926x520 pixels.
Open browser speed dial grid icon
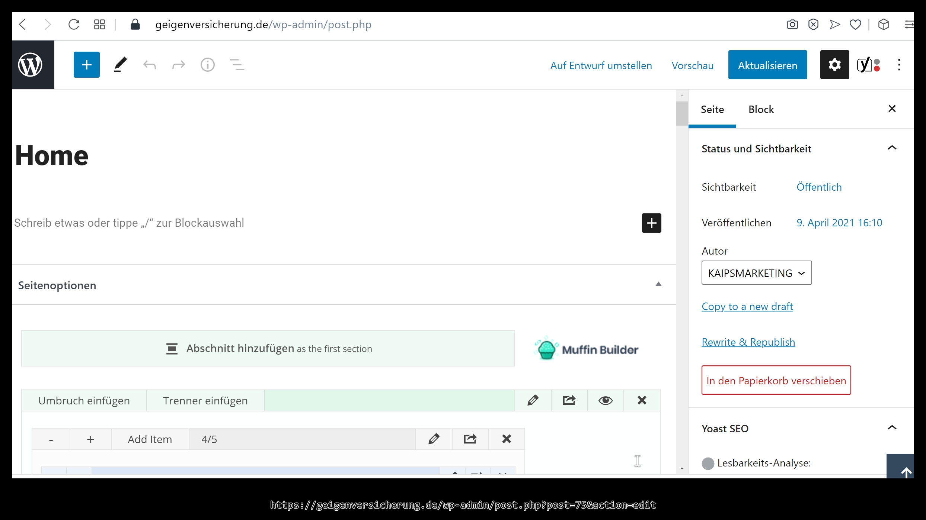click(x=99, y=25)
